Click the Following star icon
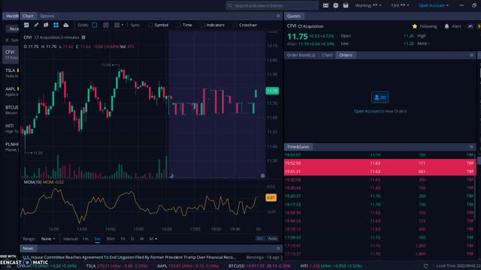Viewport: 481px width, 270px height. [415, 26]
